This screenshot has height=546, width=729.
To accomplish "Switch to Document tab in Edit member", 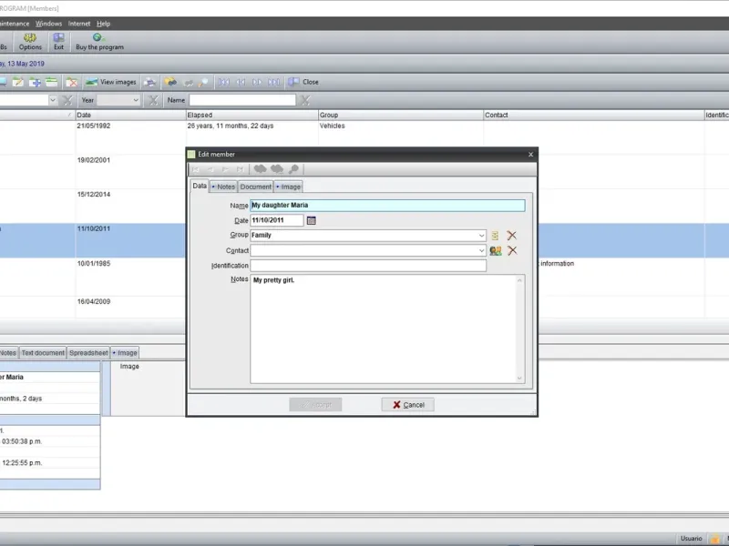I will click(x=256, y=187).
